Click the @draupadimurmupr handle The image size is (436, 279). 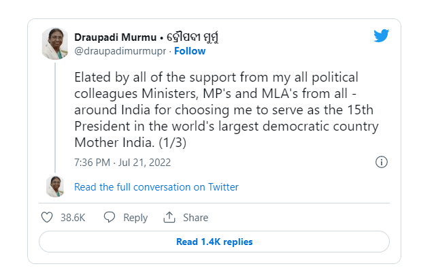pos(120,51)
